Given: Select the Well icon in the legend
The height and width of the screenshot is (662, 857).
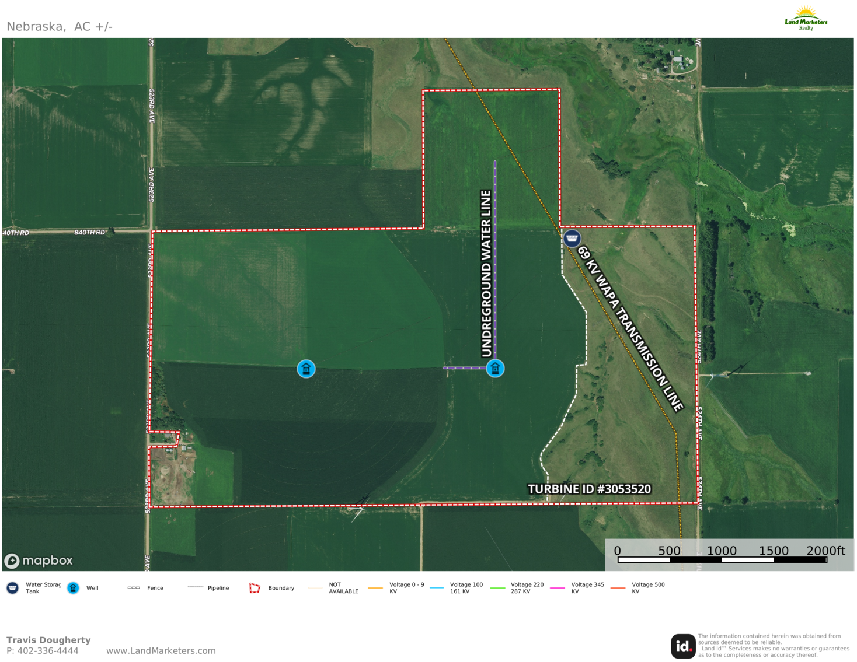Looking at the screenshot, I should 72,588.
